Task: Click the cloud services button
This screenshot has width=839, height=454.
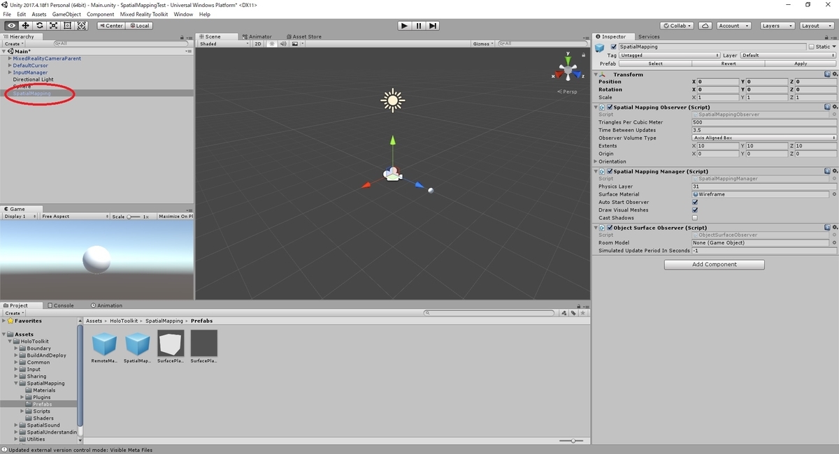Action: 705,26
